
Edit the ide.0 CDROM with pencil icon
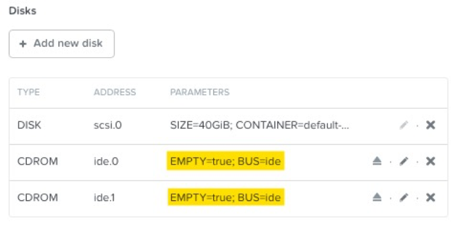tap(403, 162)
